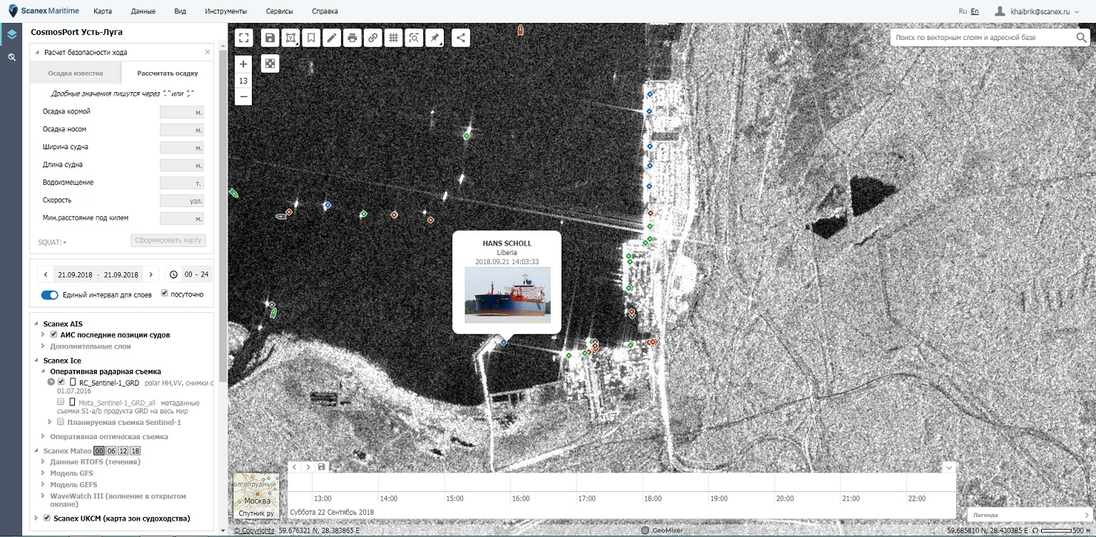The height and width of the screenshot is (537, 1096).
Task: Step timeline forward with right arrow
Action: (308, 467)
